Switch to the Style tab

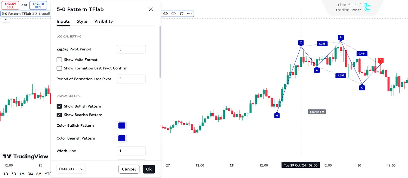pos(82,21)
